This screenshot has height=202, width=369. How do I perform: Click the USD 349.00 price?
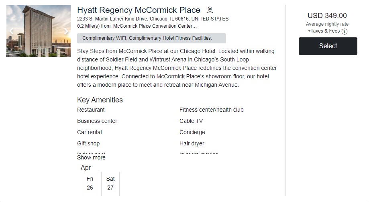[x=327, y=16]
